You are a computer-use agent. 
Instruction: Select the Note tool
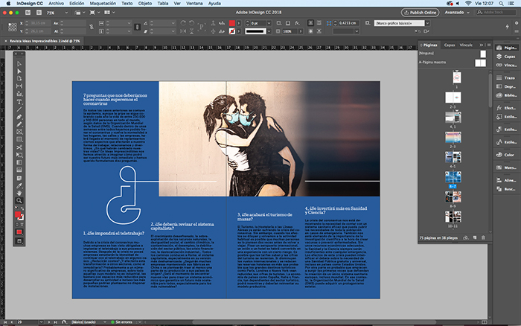(19, 178)
